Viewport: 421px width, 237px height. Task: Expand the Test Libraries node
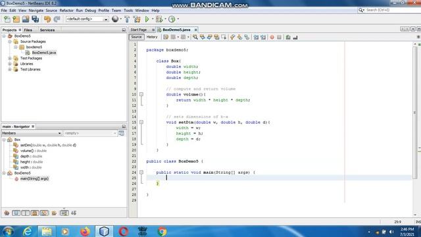[x=10, y=69]
